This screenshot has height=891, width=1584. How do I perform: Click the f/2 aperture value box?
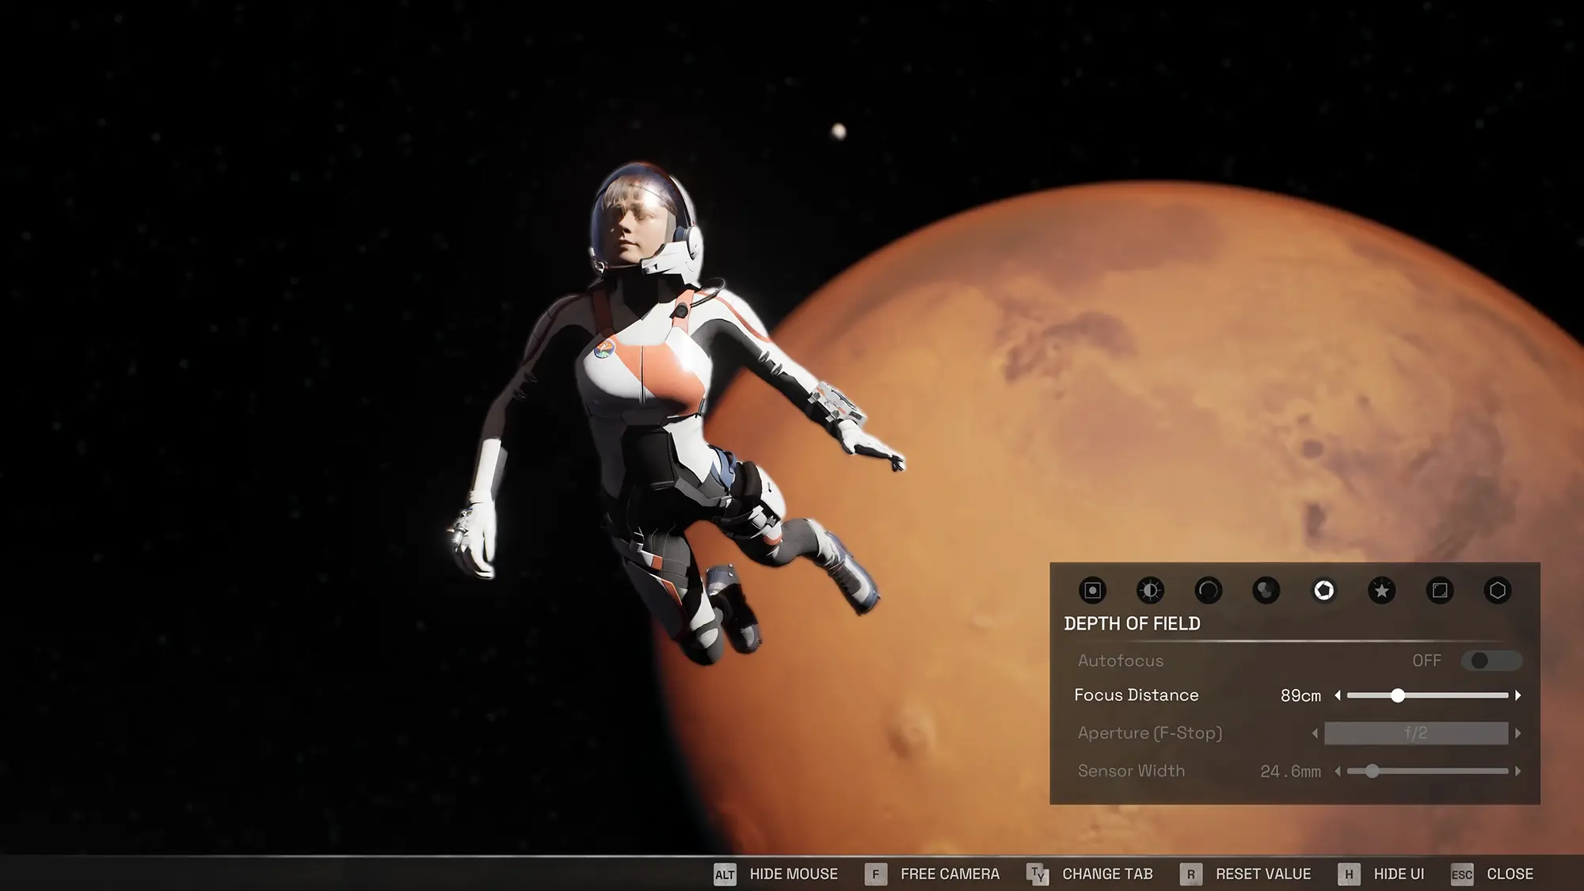point(1416,733)
